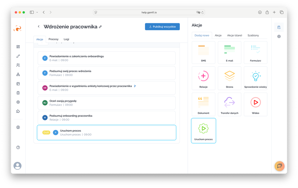The height and width of the screenshot is (188, 298).
Task: Edit title with the pencil icon
Action: point(100,27)
